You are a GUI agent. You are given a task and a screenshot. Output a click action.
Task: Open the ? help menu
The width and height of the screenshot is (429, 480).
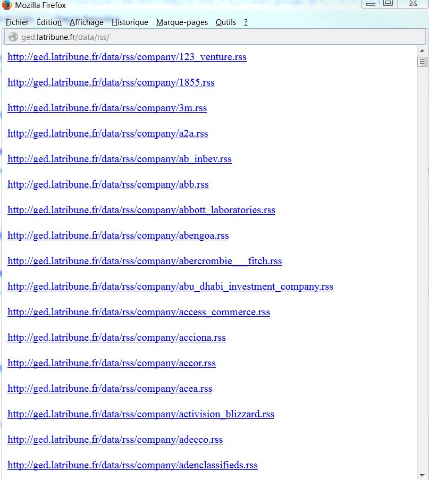tap(246, 22)
